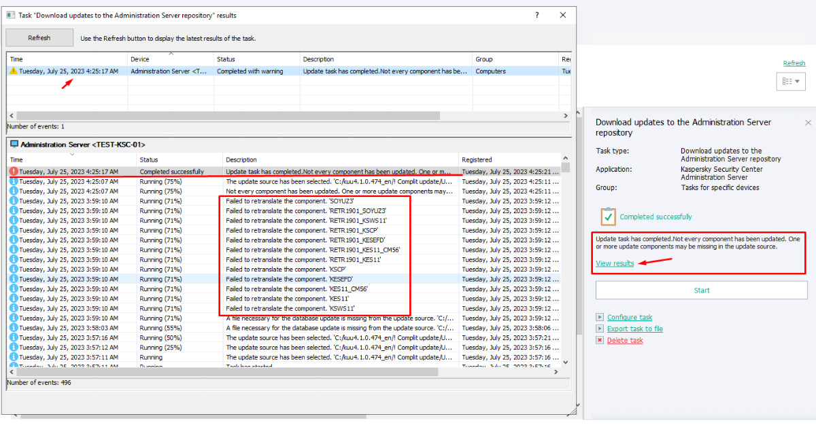
Task: Click the Group column header in the upper table
Action: coord(514,59)
